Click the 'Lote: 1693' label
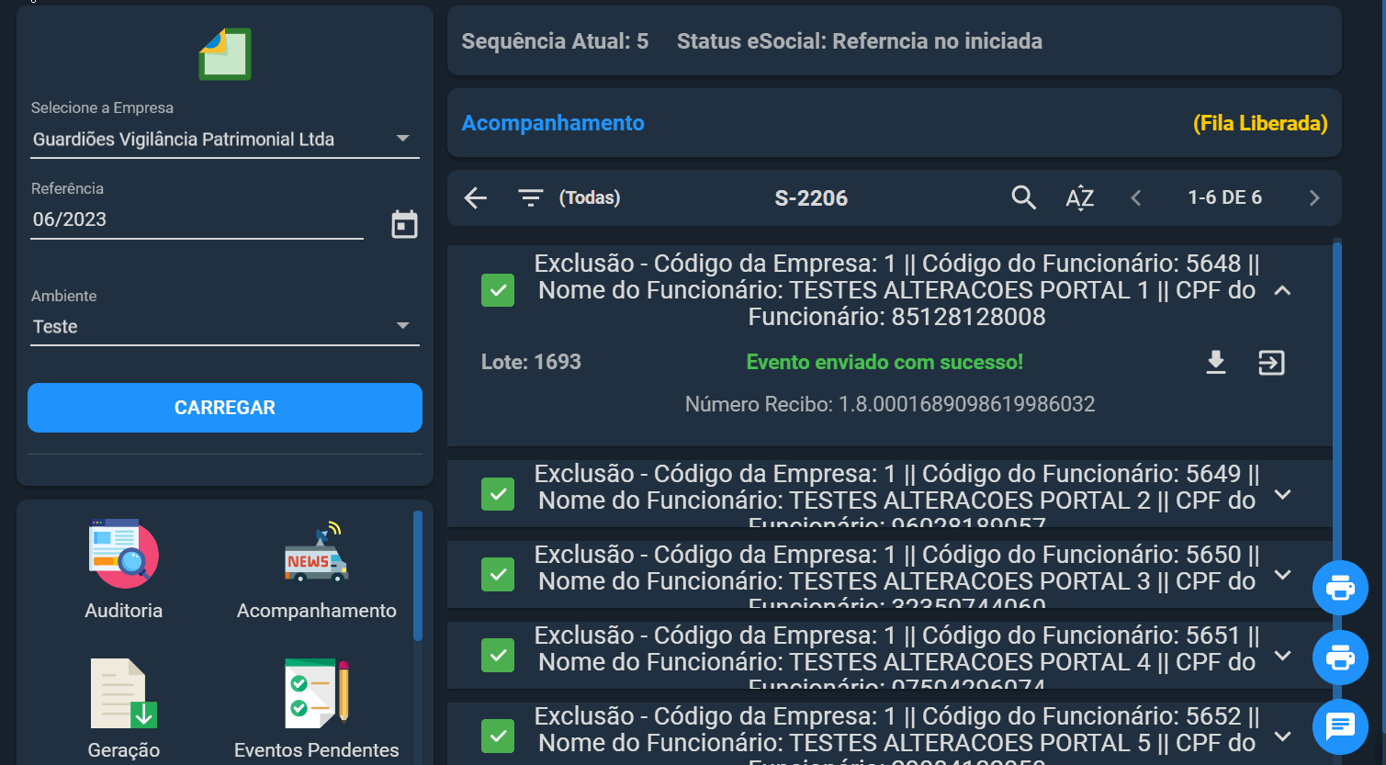The image size is (1386, 765). click(x=531, y=362)
